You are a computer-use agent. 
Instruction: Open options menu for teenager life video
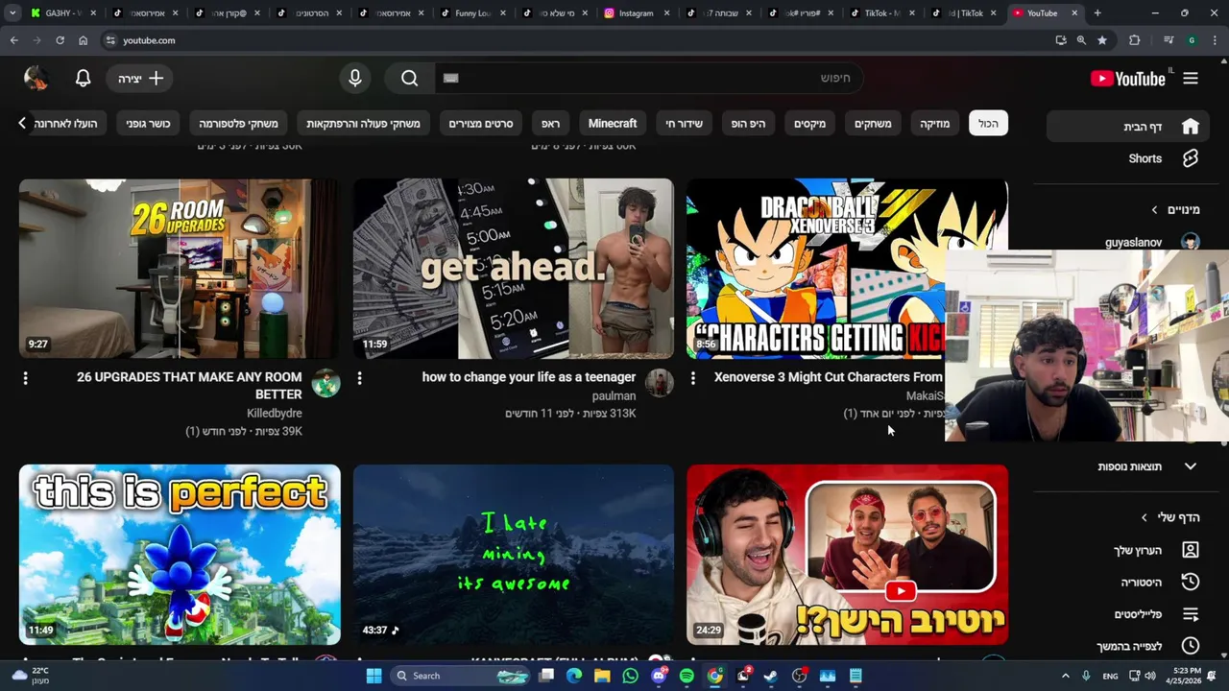360,379
